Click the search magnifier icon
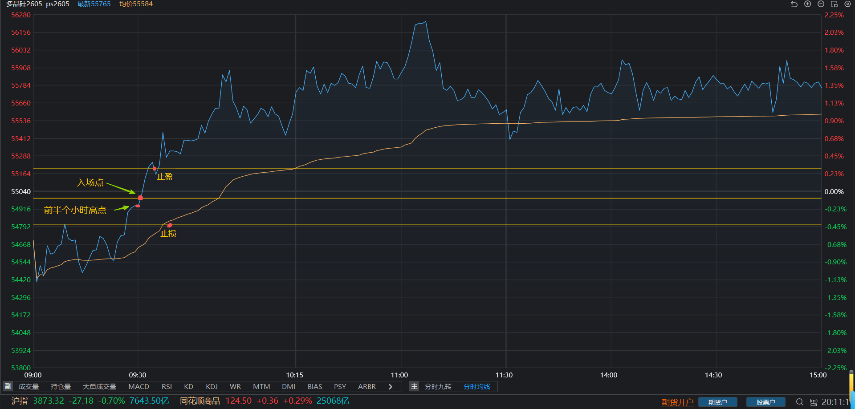855x409 pixels. (x=800, y=402)
